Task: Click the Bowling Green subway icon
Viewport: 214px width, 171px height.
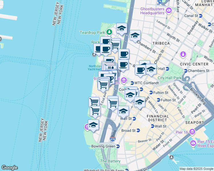Action: tap(118, 146)
